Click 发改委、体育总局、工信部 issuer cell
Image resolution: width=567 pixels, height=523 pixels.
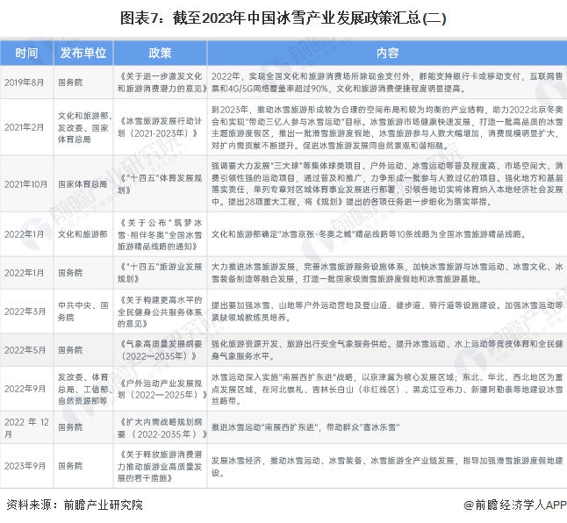83,389
